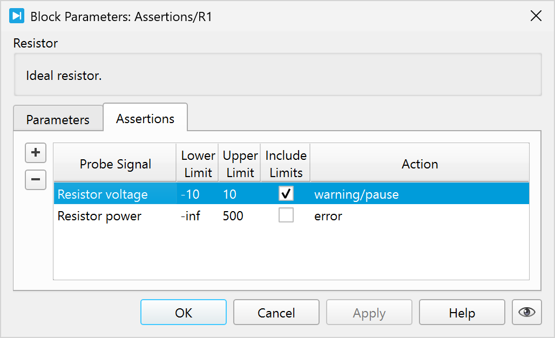Toggle the eye preview icon button

tap(526, 313)
